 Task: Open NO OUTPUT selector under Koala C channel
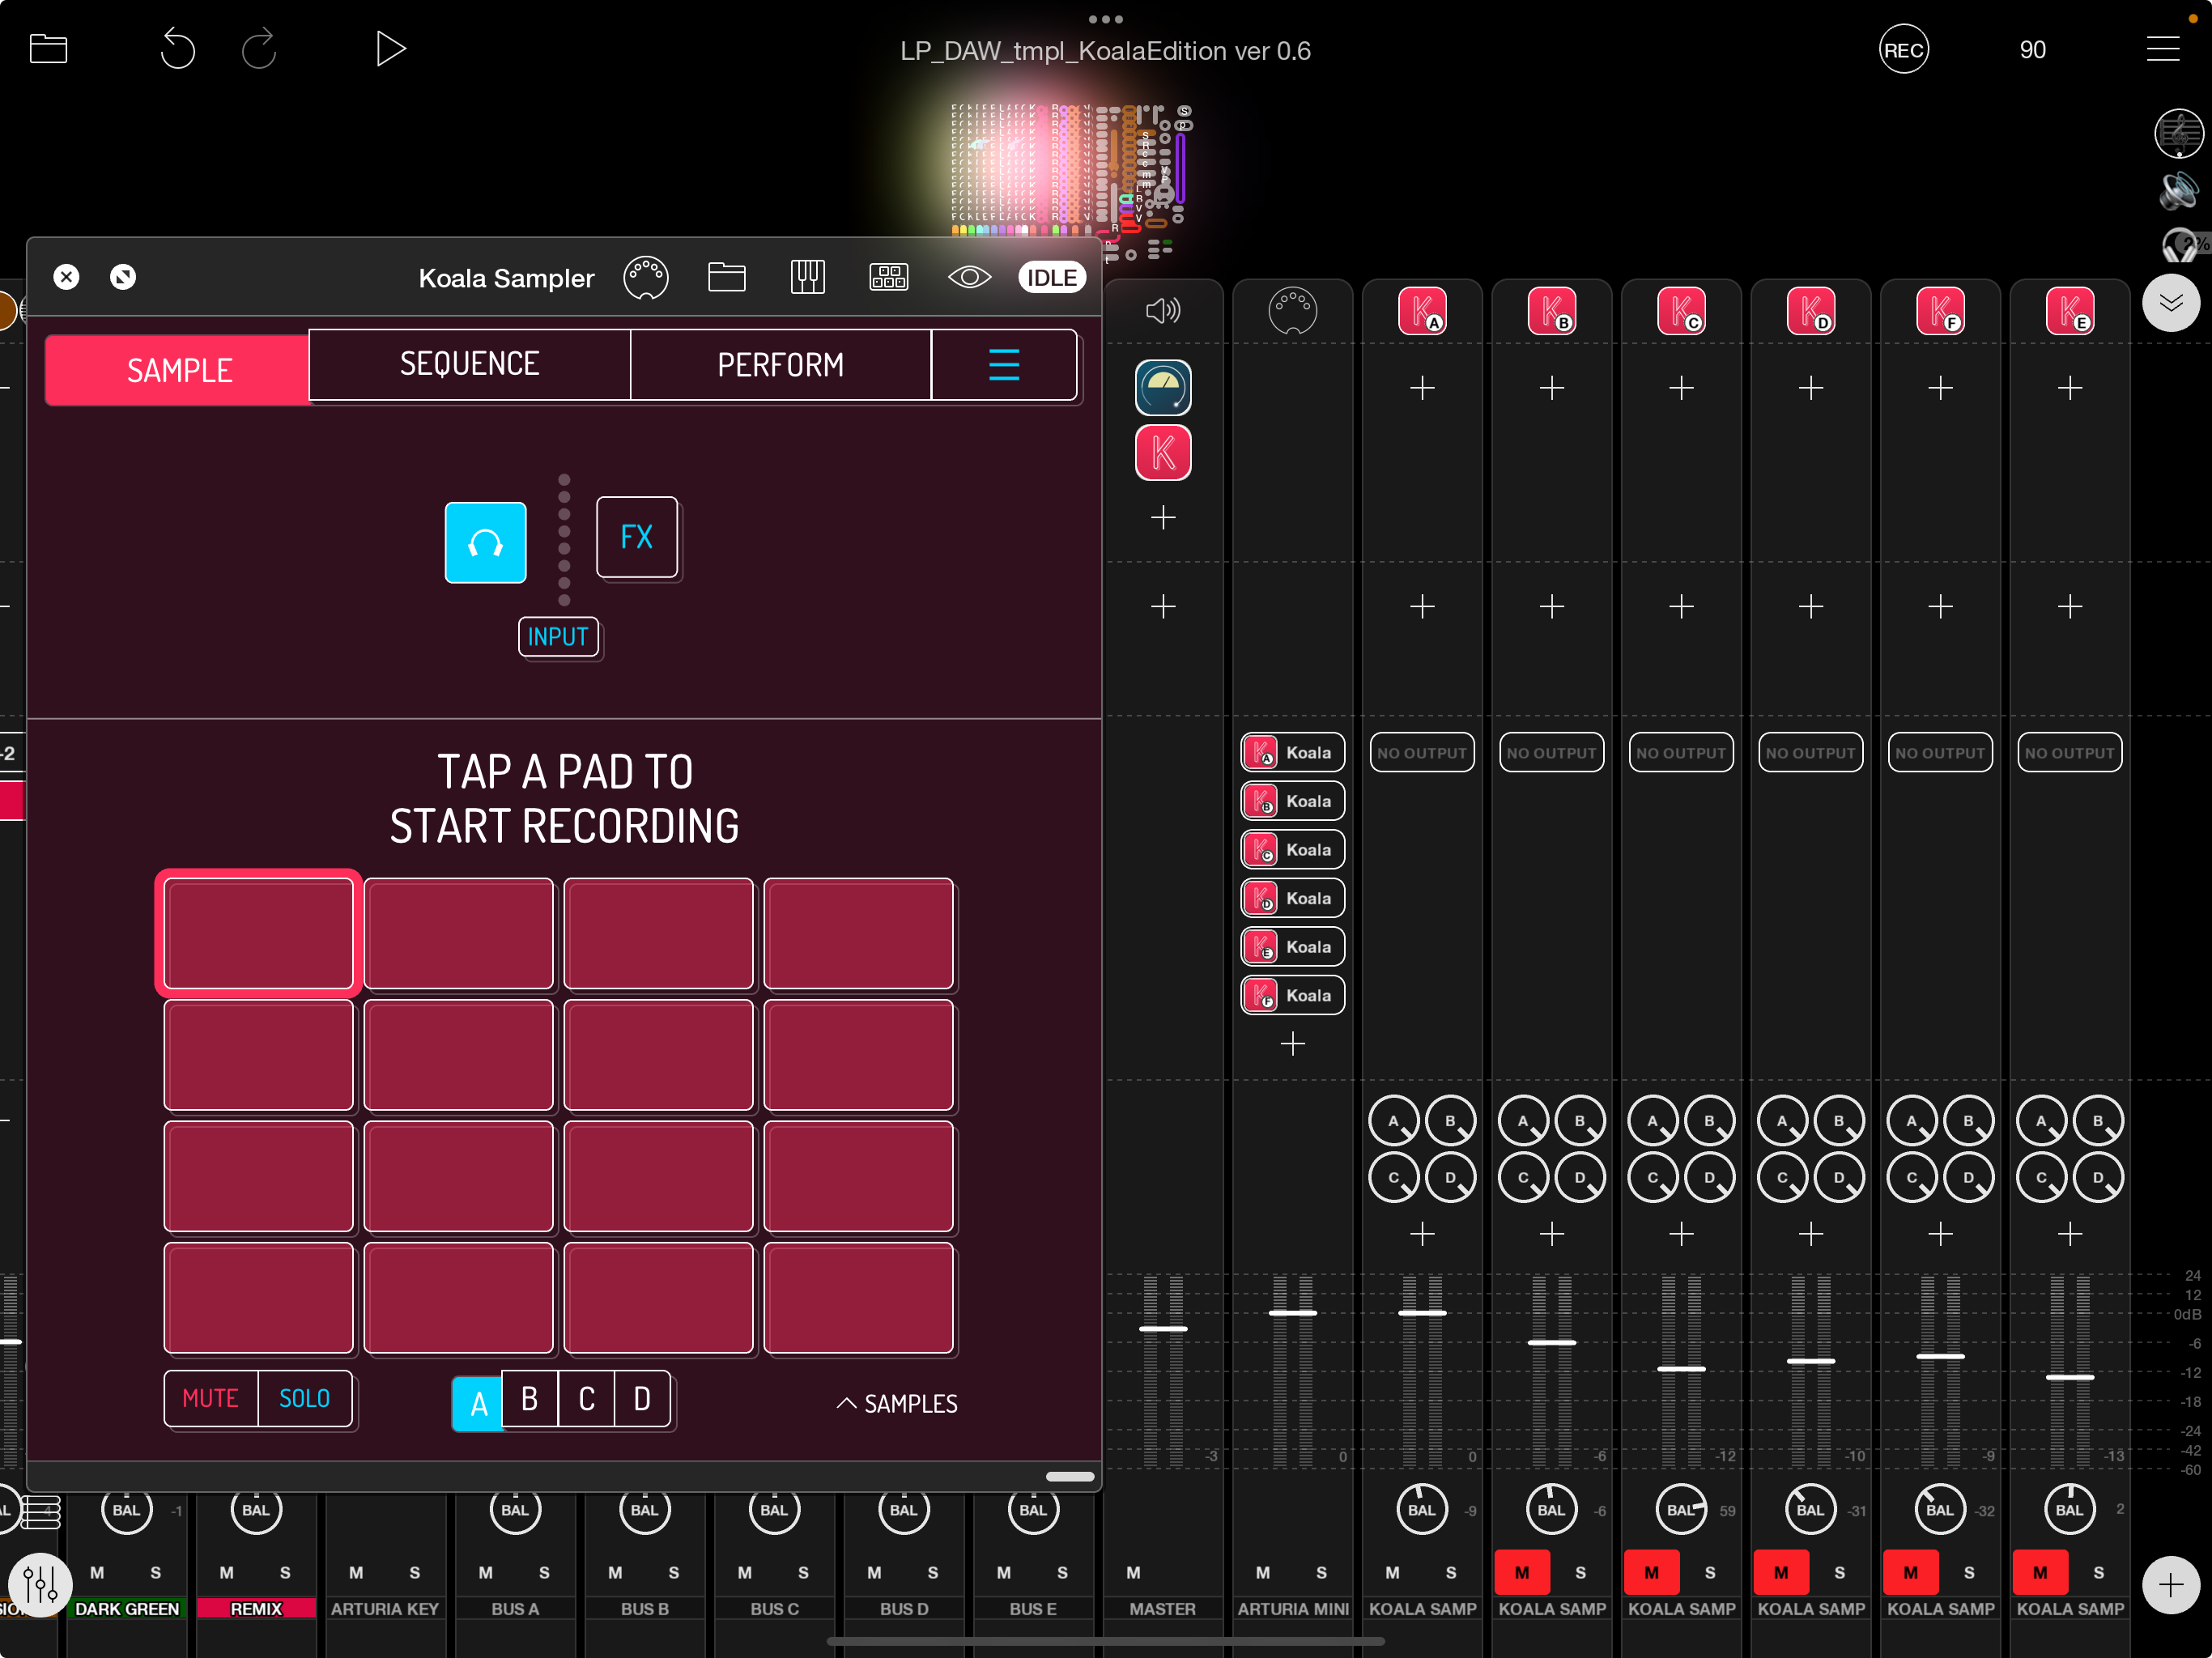point(1681,752)
